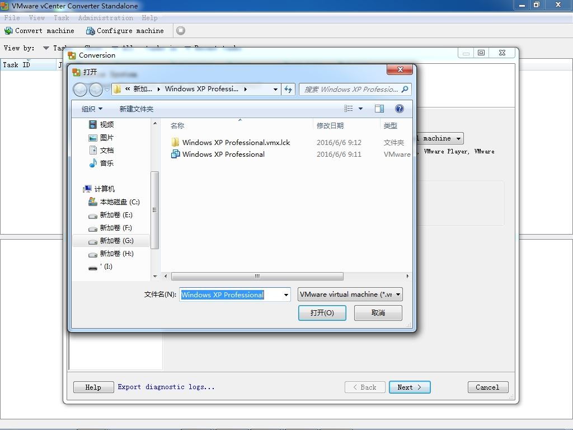The image size is (573, 430).
Task: Expand breadcrumb arrow after Windows XP Professi...
Action: 245,89
